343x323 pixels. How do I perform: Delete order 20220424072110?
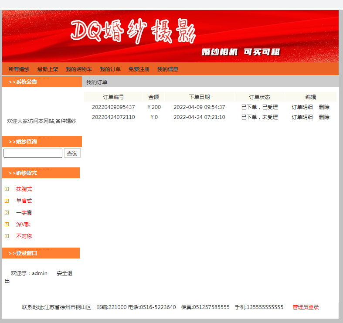pyautogui.click(x=324, y=117)
